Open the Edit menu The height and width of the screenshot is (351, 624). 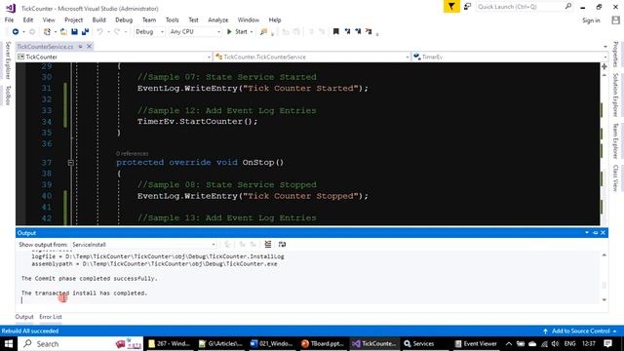coord(28,19)
